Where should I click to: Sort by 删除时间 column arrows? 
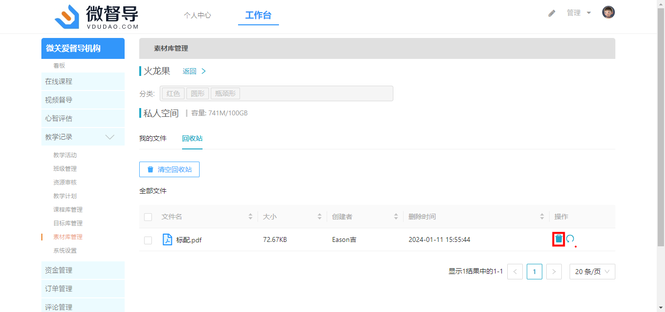point(542,217)
